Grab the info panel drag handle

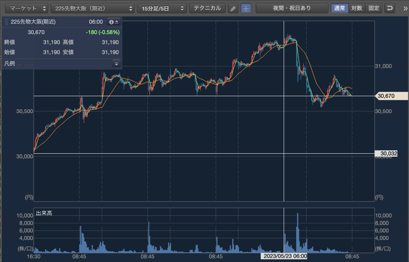click(x=6, y=22)
